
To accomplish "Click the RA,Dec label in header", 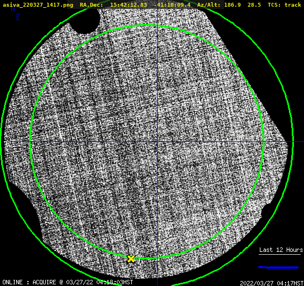I will click(91, 5).
